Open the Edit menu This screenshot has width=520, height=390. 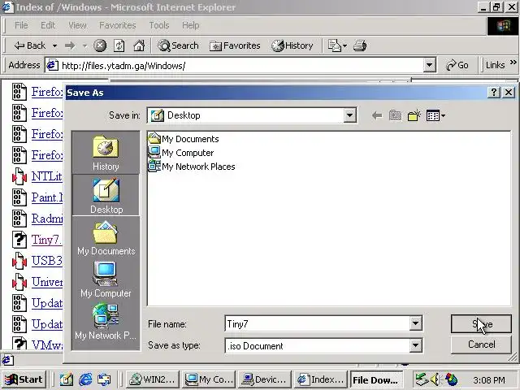point(48,25)
